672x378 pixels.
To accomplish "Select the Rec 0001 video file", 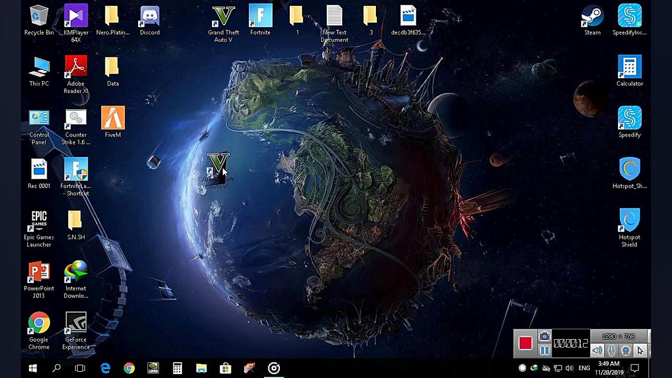I will pyautogui.click(x=39, y=174).
